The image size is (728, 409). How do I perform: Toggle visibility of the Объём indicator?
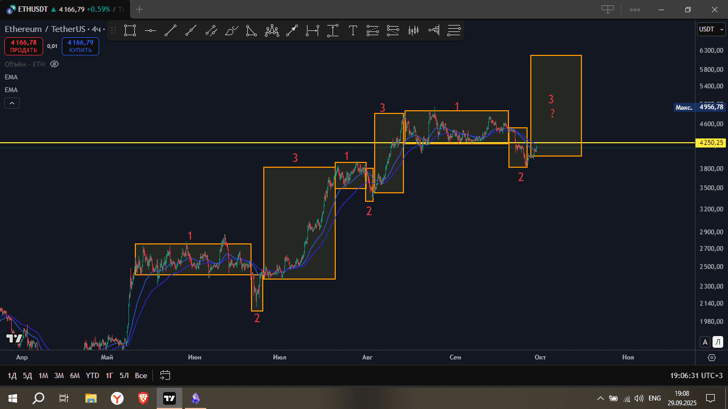click(54, 64)
